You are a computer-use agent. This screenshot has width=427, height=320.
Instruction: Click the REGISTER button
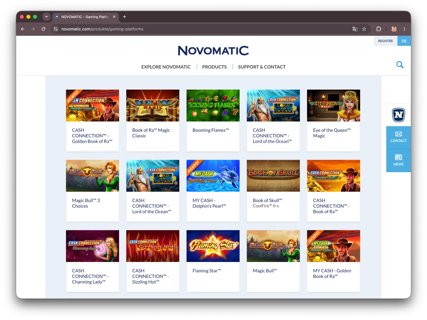pyautogui.click(x=386, y=41)
